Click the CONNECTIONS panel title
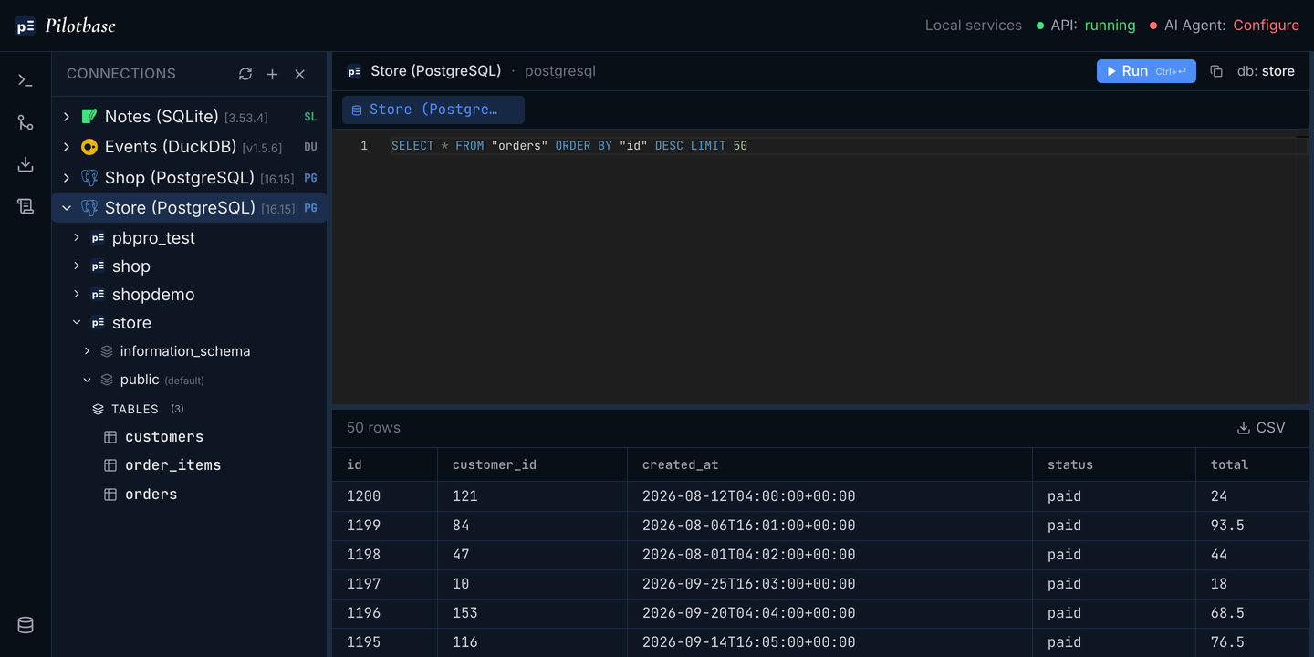The height and width of the screenshot is (657, 1314). click(121, 74)
